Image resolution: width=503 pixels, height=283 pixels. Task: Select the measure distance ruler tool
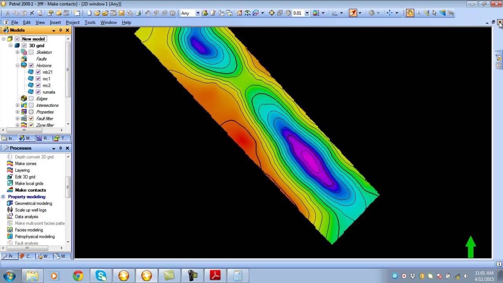tap(426, 13)
